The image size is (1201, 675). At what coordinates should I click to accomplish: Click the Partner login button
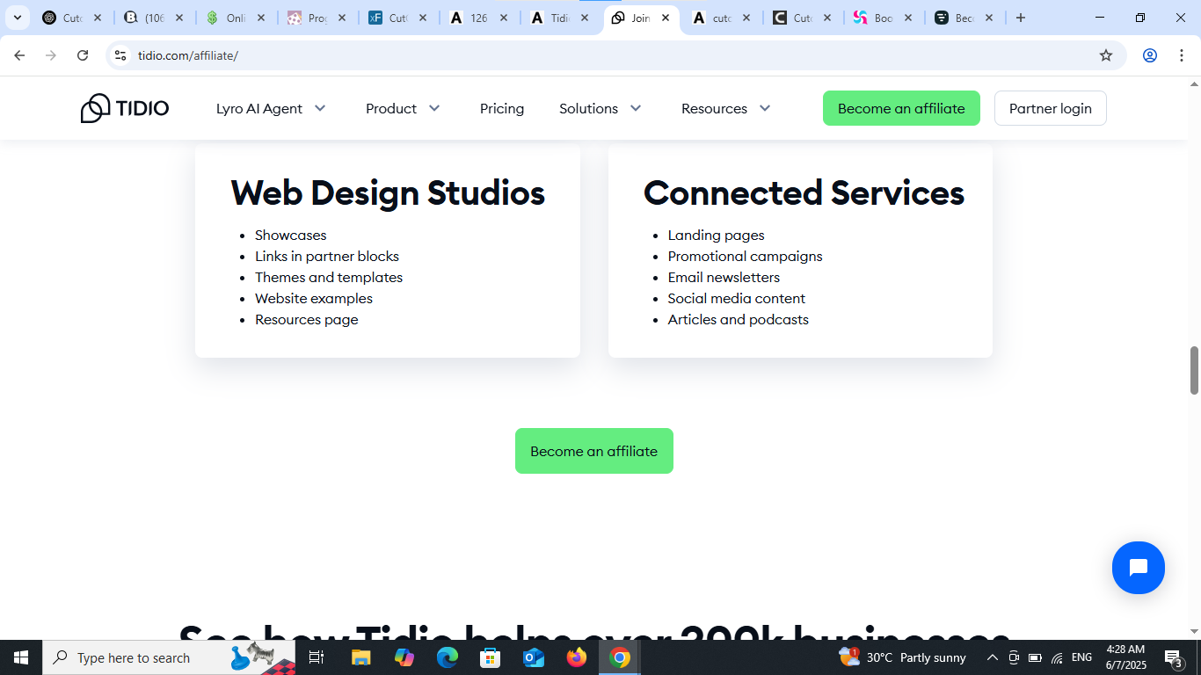click(1051, 108)
